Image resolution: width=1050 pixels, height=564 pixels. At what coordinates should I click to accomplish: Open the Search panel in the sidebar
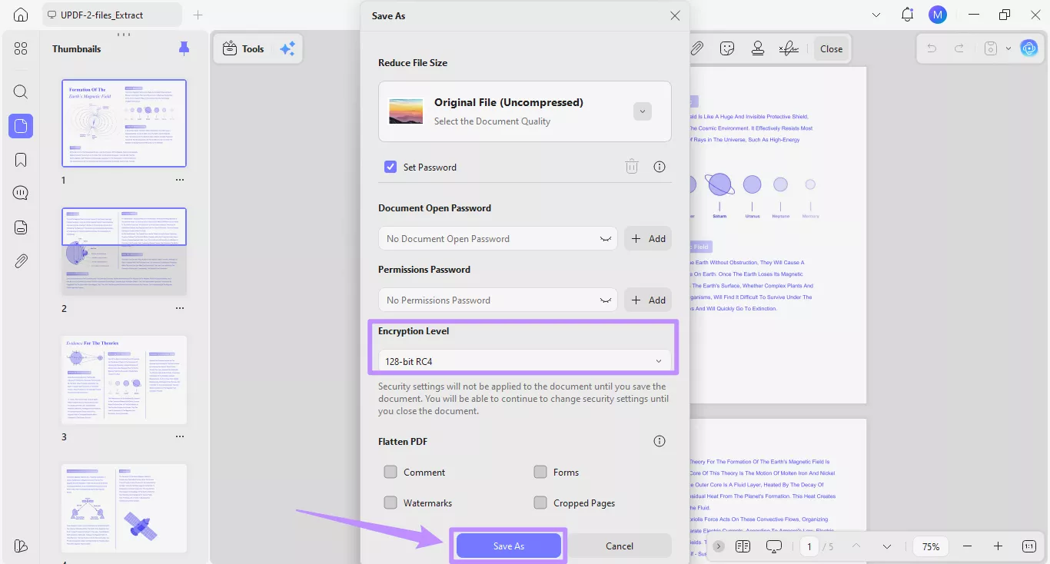21,91
